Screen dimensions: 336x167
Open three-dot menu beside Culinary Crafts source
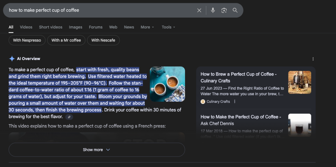point(235,102)
